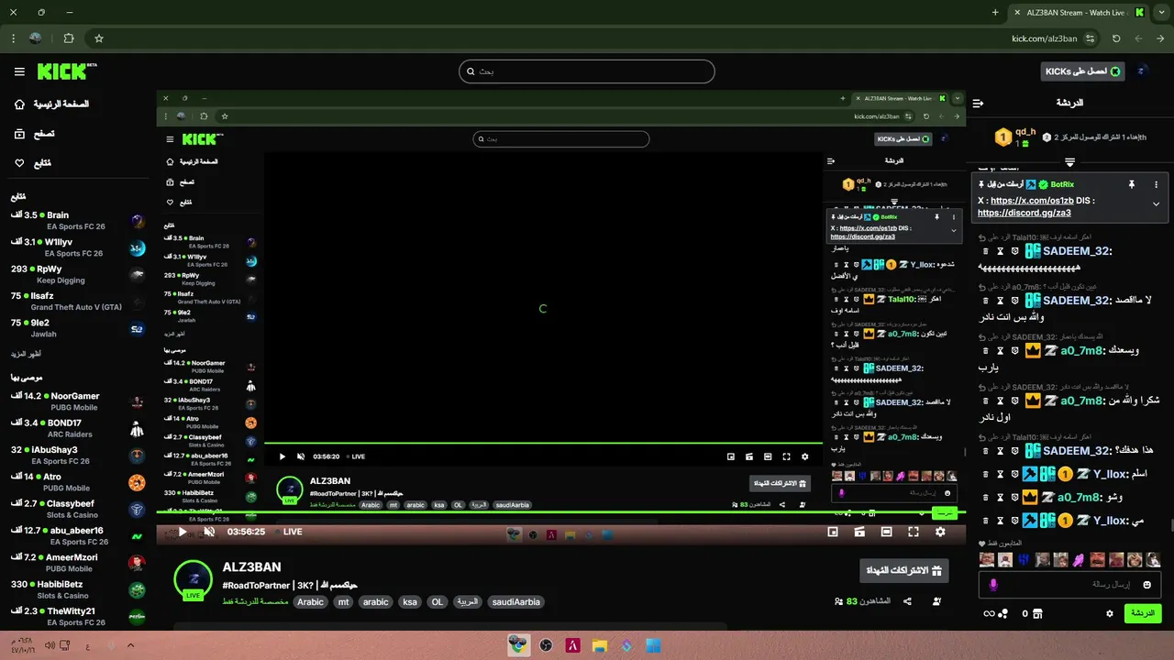Open the BOND17 ARC Raiders channel in the outer sidebar
Viewport: 1174px width, 660px height.
pos(78,428)
